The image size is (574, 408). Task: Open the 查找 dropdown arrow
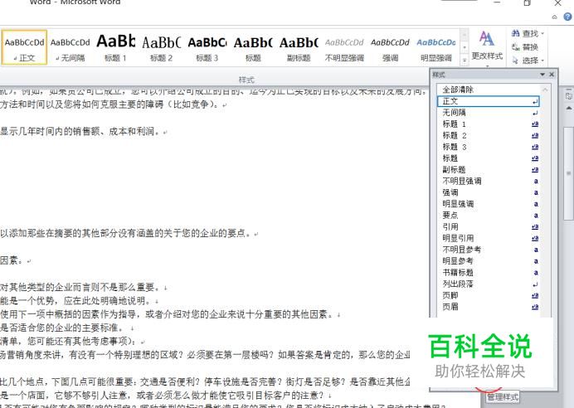pyautogui.click(x=542, y=34)
